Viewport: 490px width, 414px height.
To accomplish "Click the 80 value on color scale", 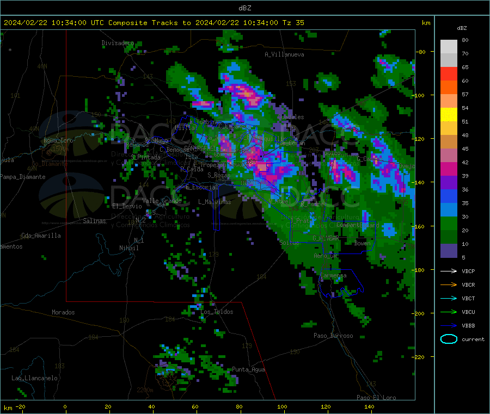I will (465, 40).
